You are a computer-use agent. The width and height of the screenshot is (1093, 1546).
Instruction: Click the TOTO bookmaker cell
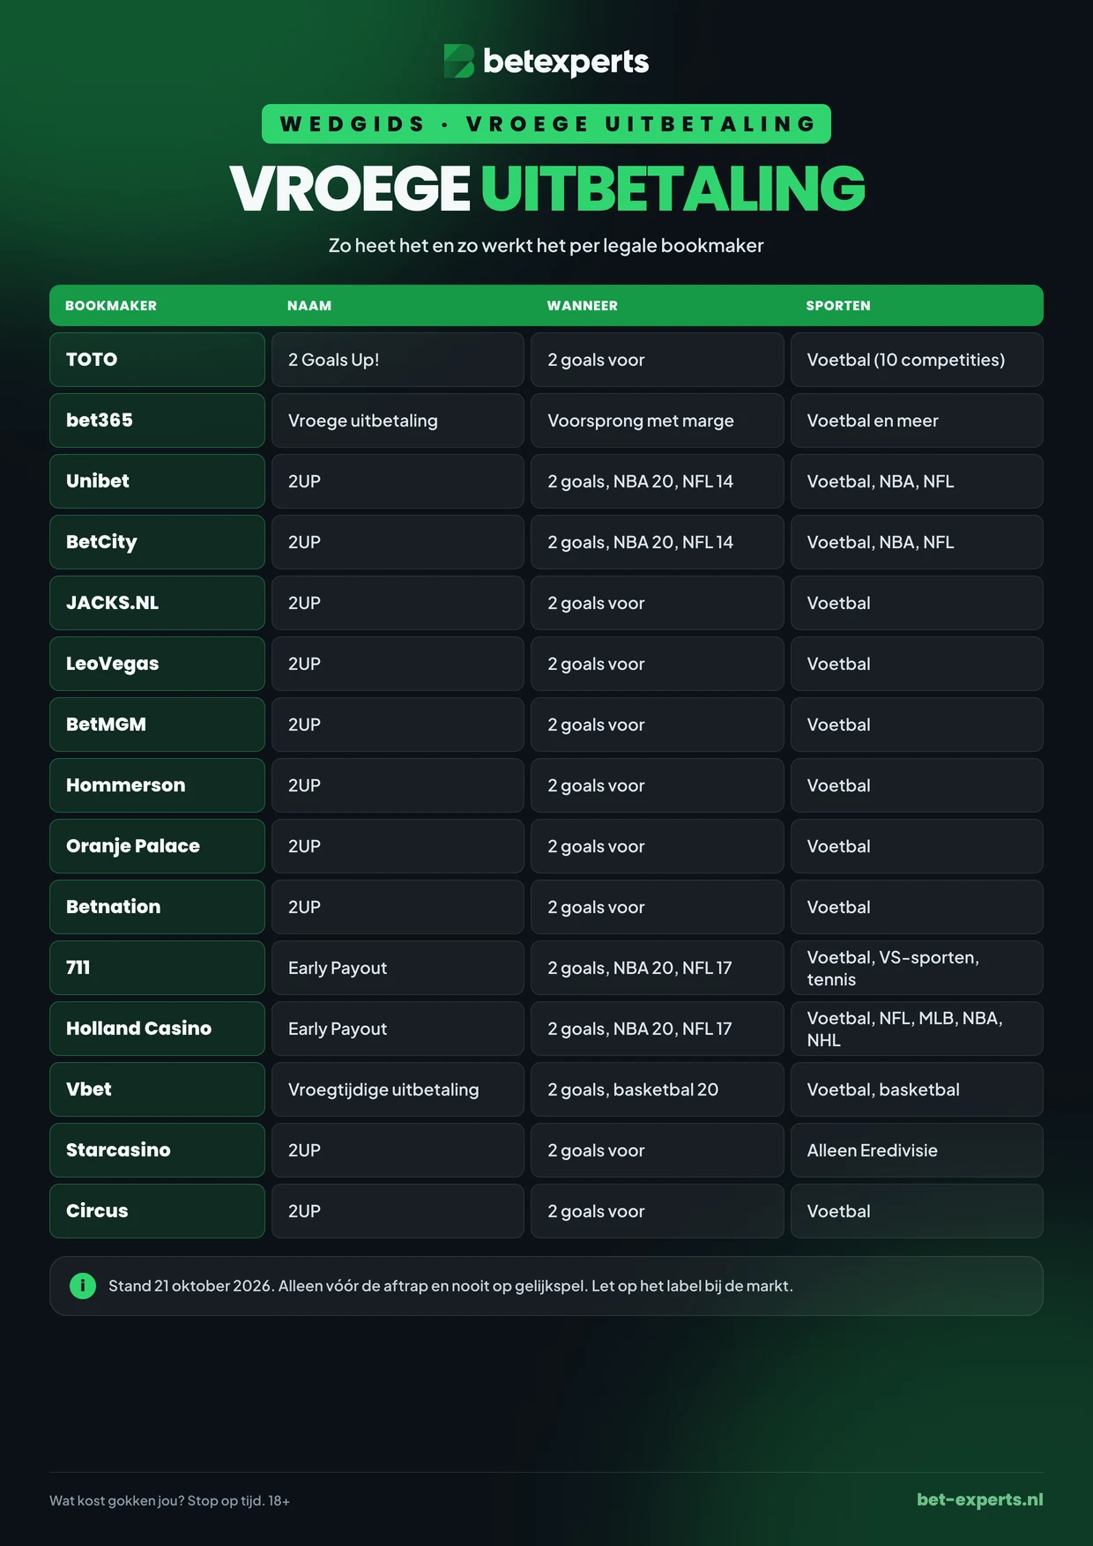click(x=157, y=360)
